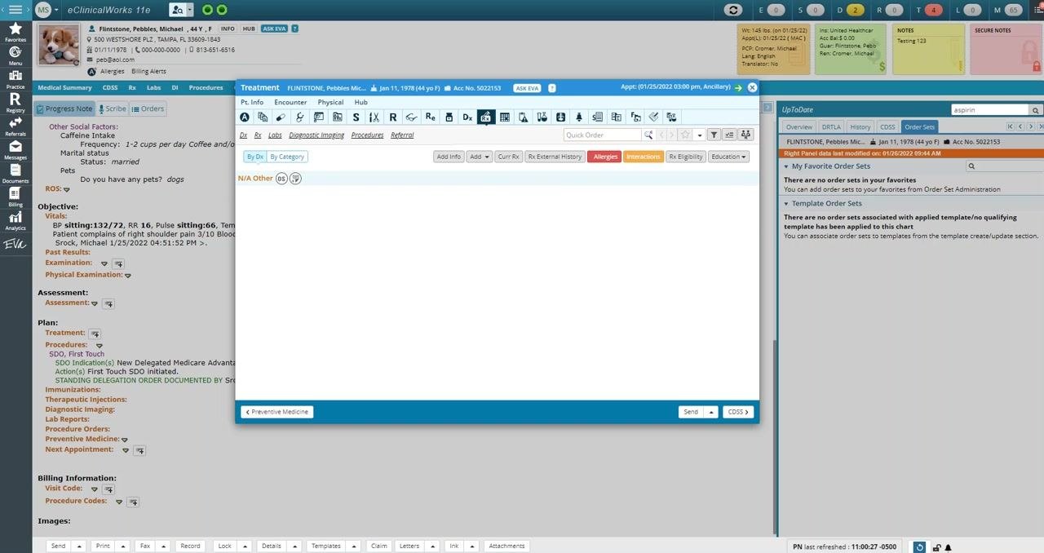Screen dimensions: 1044x553
Task: Collapse My Favorite Order Sets section
Action: 786,166
